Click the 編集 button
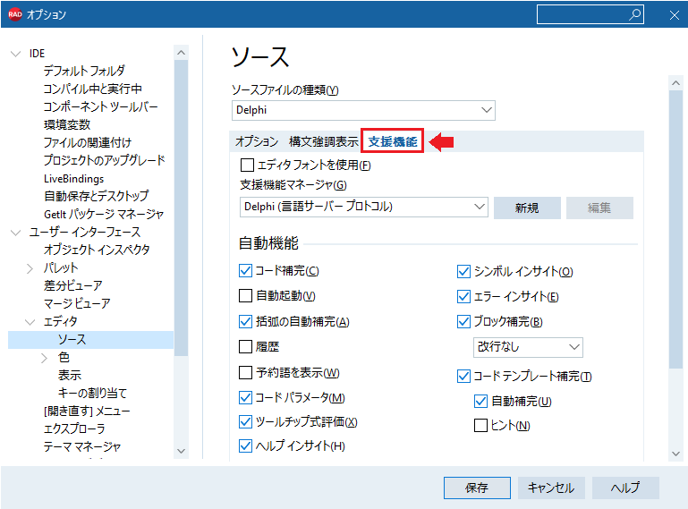 [x=599, y=208]
